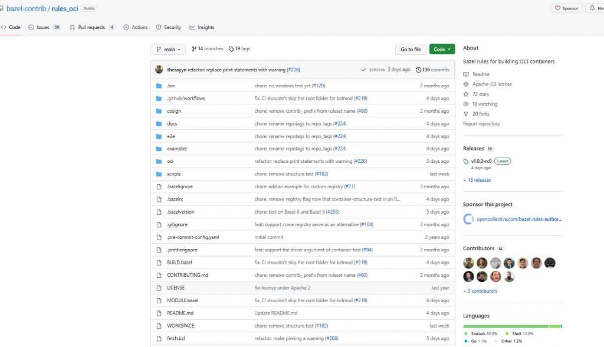Open the Issues tab
This screenshot has height=347, width=604.
click(44, 27)
